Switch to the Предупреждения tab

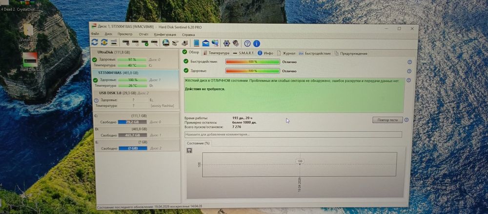pyautogui.click(x=351, y=54)
